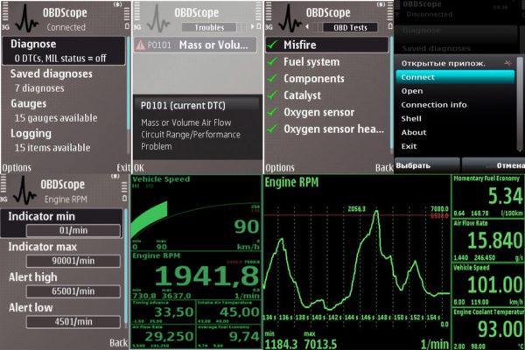The height and width of the screenshot is (350, 525).
Task: Click Back softkey on Engine RPM settings
Action: coord(118,342)
